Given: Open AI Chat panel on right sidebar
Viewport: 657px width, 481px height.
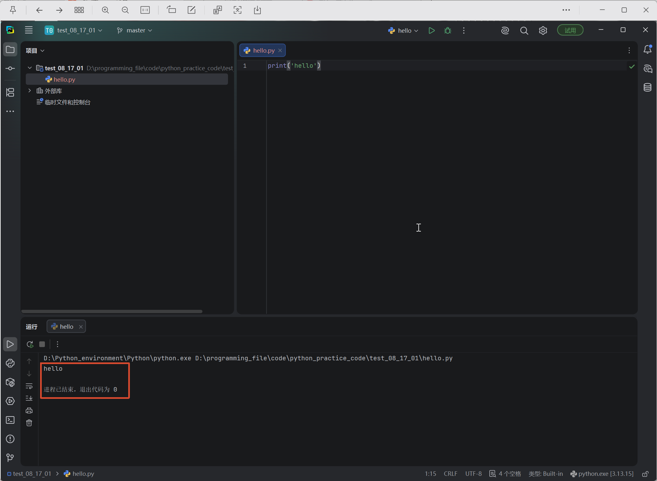Looking at the screenshot, I should [647, 69].
